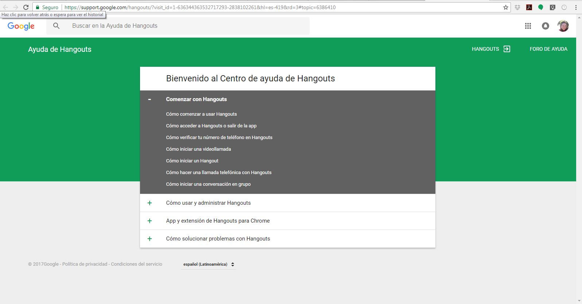This screenshot has width=582, height=304.
Task: Click the green Hangouts extension icon
Action: click(541, 7)
